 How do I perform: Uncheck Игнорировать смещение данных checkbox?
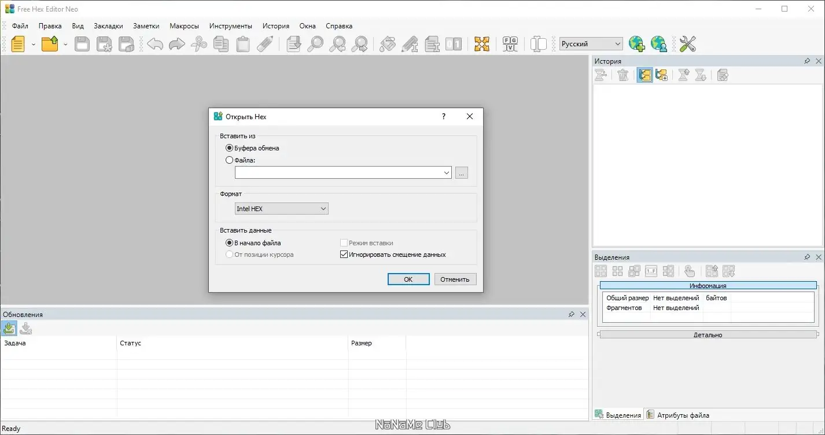[x=344, y=255]
